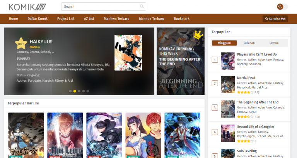Click the MANGA type label

[35, 47]
